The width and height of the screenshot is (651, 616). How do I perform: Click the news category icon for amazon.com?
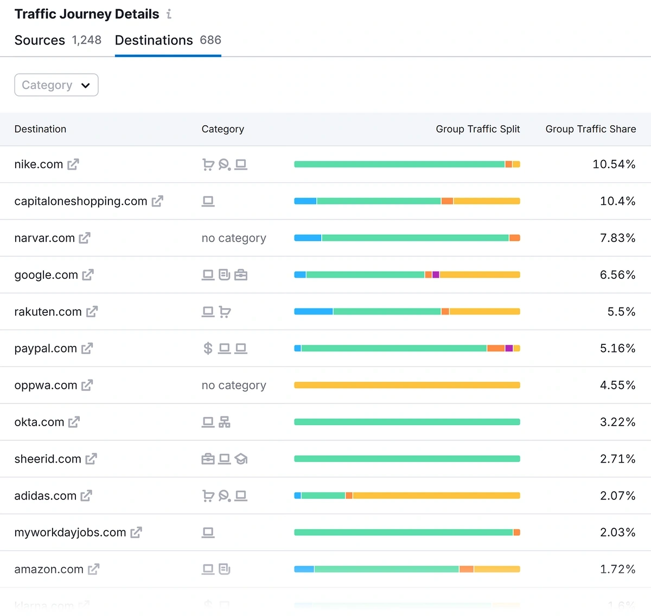point(225,569)
